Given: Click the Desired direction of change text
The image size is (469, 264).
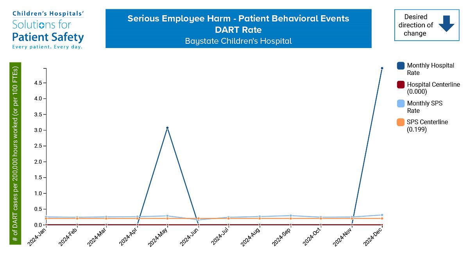Looking at the screenshot, I should 415,25.
